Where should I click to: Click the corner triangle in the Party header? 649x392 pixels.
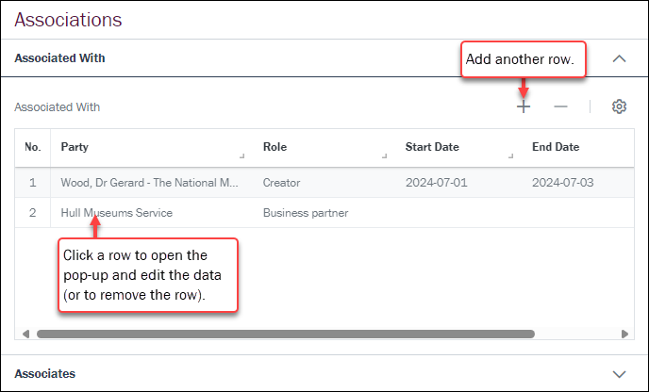coord(242,155)
